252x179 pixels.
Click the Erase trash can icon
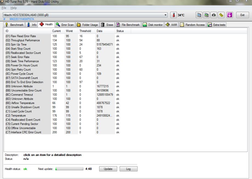pos(103,25)
